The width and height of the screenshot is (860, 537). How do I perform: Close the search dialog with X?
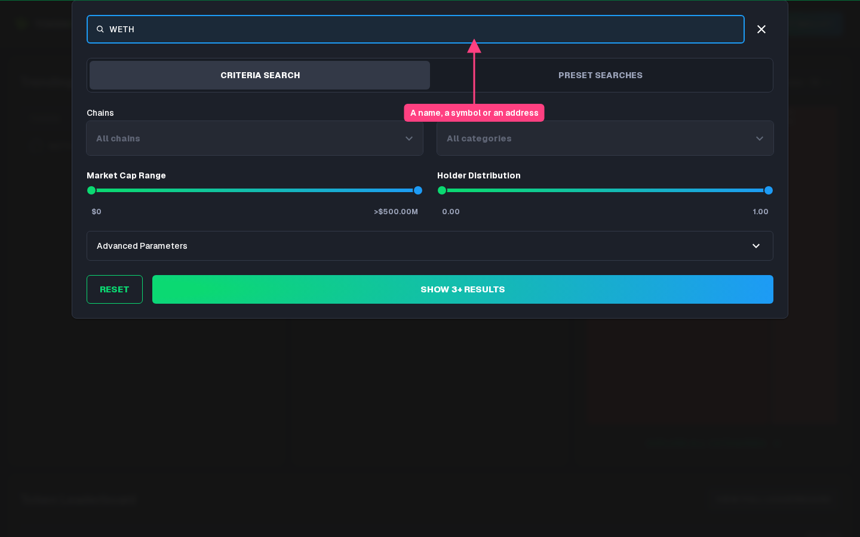click(761, 29)
